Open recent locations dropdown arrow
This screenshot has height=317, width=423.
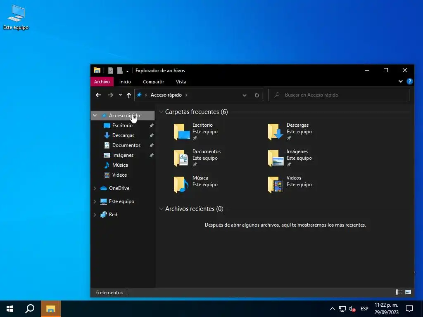tap(120, 95)
